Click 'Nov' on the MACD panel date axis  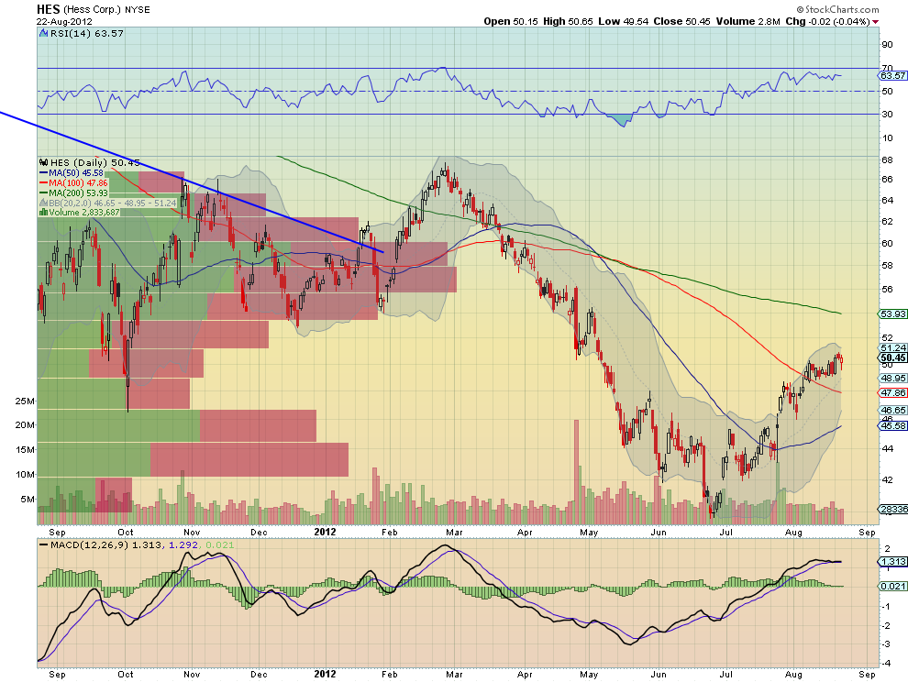point(192,674)
